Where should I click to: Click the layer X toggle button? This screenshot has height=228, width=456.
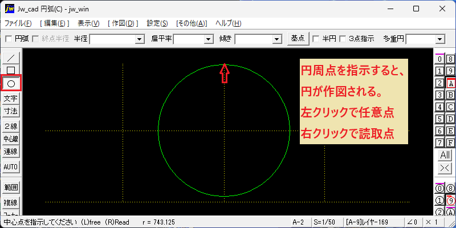click(445, 168)
